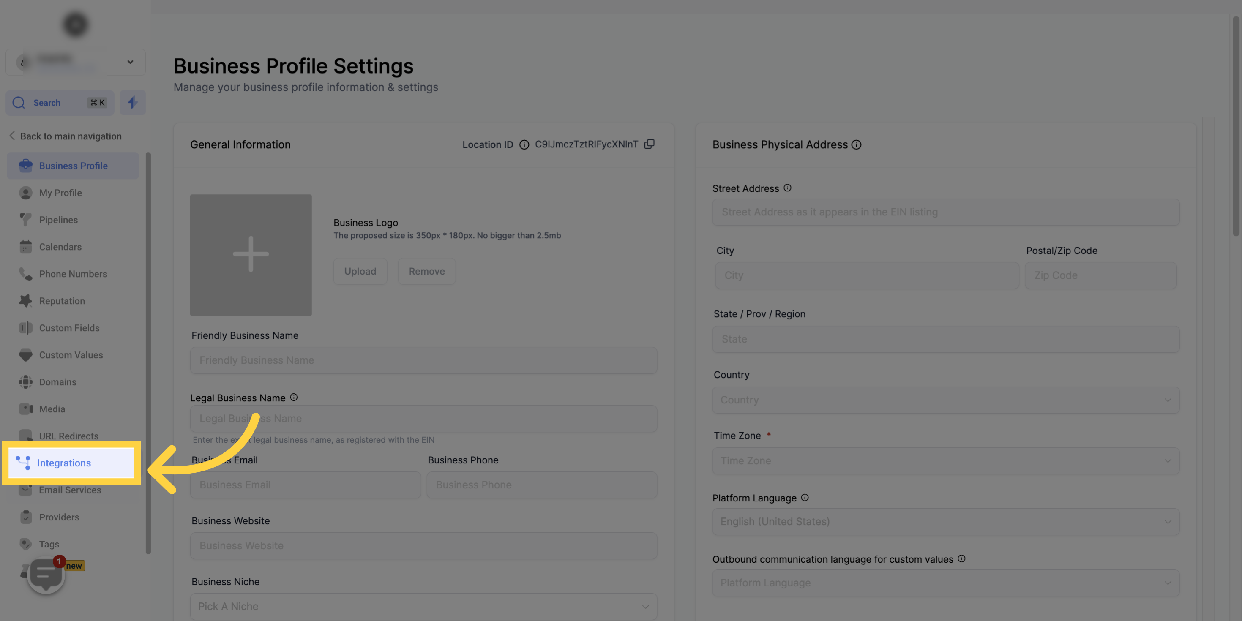Click Upload button for Business Logo

[x=360, y=271]
